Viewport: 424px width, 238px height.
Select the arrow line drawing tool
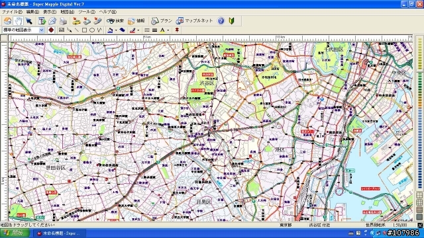(69, 30)
